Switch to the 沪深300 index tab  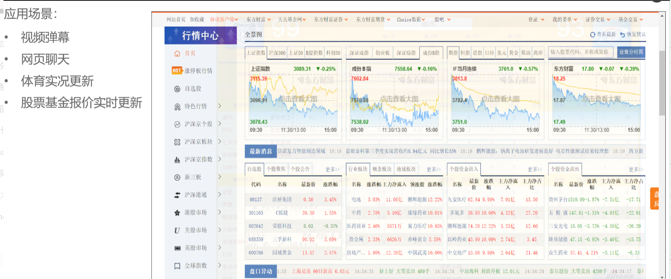277,53
